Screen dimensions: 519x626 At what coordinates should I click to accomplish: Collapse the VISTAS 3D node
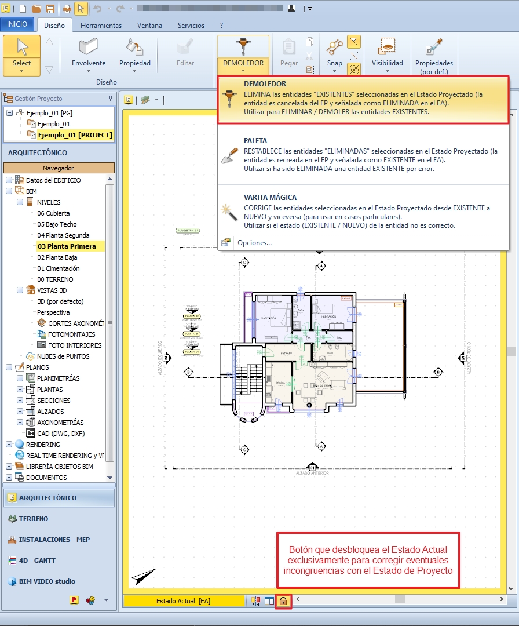point(20,290)
